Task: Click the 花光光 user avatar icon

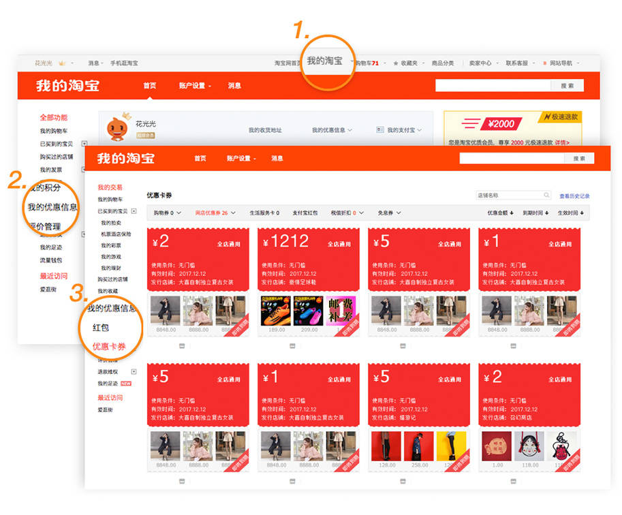Action: pyautogui.click(x=119, y=128)
